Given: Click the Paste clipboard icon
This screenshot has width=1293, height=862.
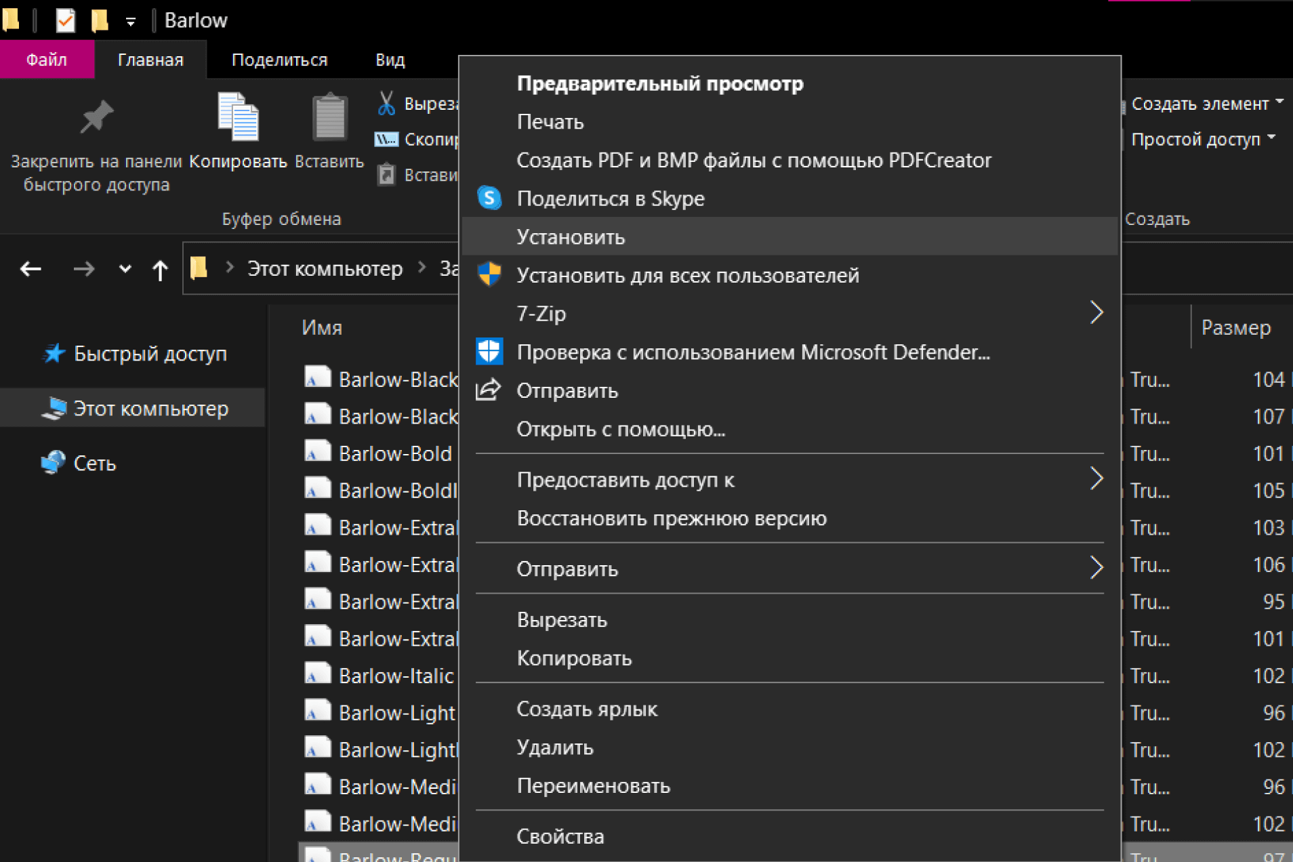Looking at the screenshot, I should point(329,118).
